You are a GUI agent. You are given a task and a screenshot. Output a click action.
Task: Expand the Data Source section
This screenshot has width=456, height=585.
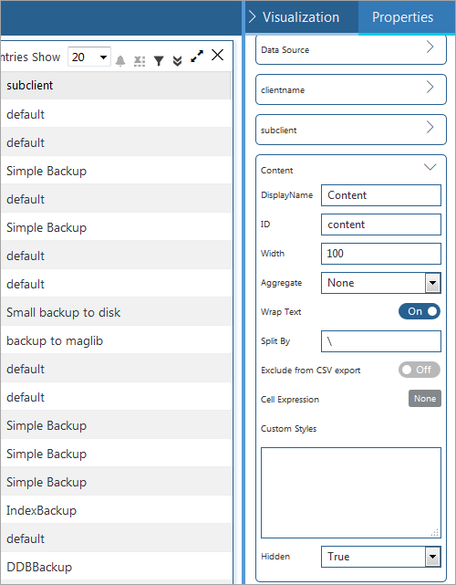(351, 49)
